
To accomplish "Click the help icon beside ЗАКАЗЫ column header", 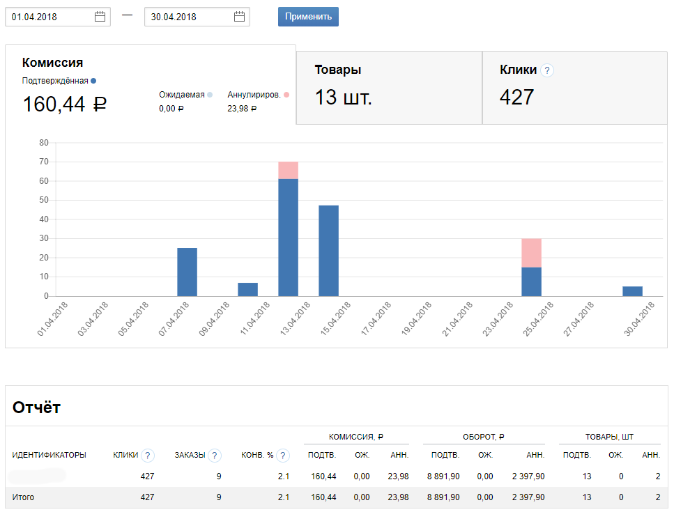I will [x=215, y=456].
